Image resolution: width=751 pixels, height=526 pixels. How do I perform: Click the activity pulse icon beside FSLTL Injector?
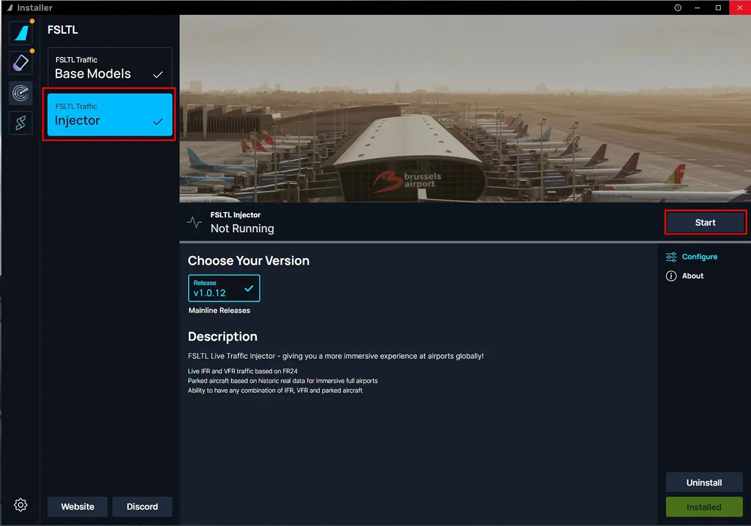[x=195, y=222]
